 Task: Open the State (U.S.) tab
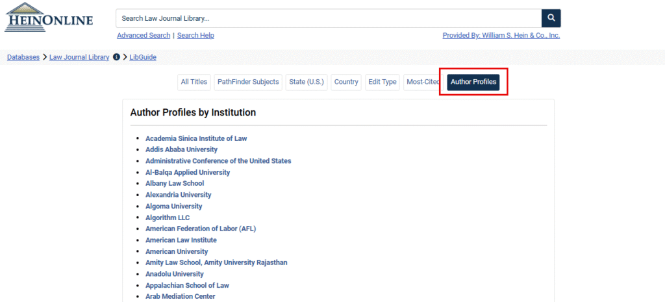(306, 82)
